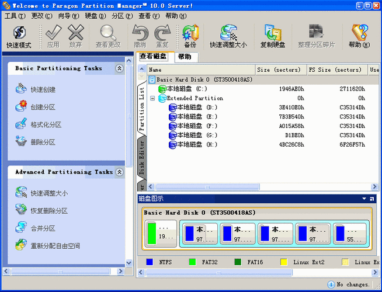
Task: Click the green FAT32 legend swatch
Action: (x=193, y=262)
